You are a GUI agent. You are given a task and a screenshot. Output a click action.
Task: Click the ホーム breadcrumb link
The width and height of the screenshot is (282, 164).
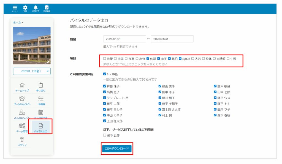tap(17, 23)
